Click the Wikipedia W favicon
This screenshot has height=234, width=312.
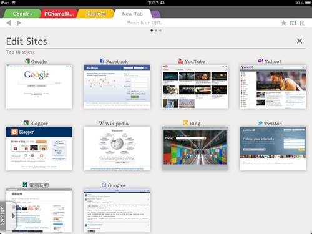click(101, 123)
